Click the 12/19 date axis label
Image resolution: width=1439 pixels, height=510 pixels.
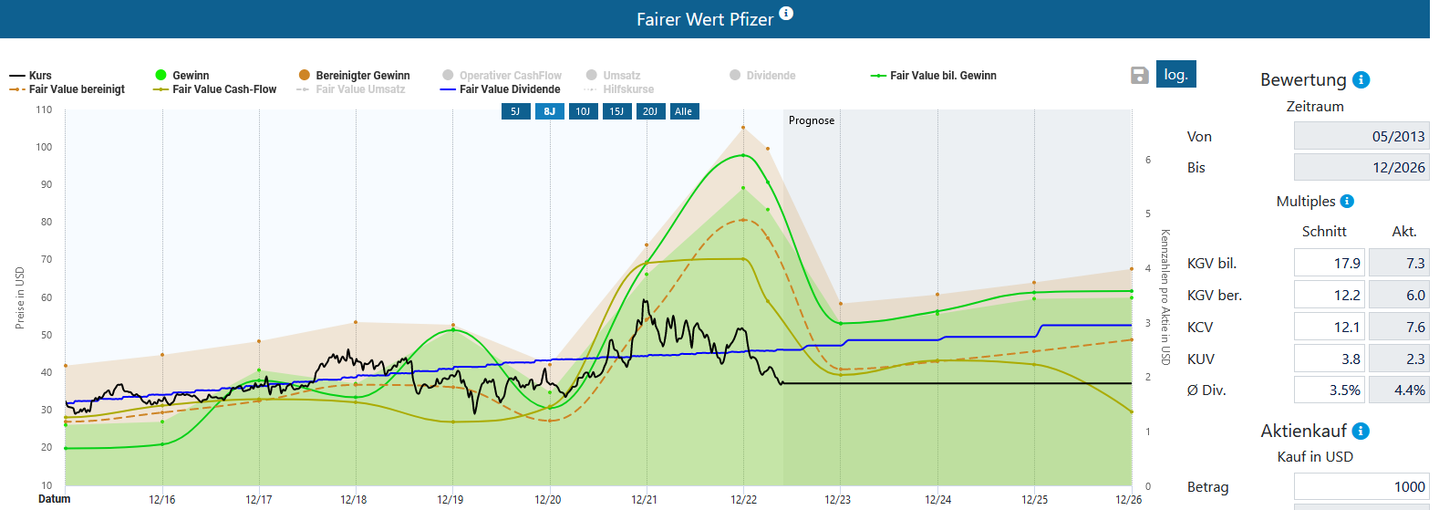coord(450,499)
